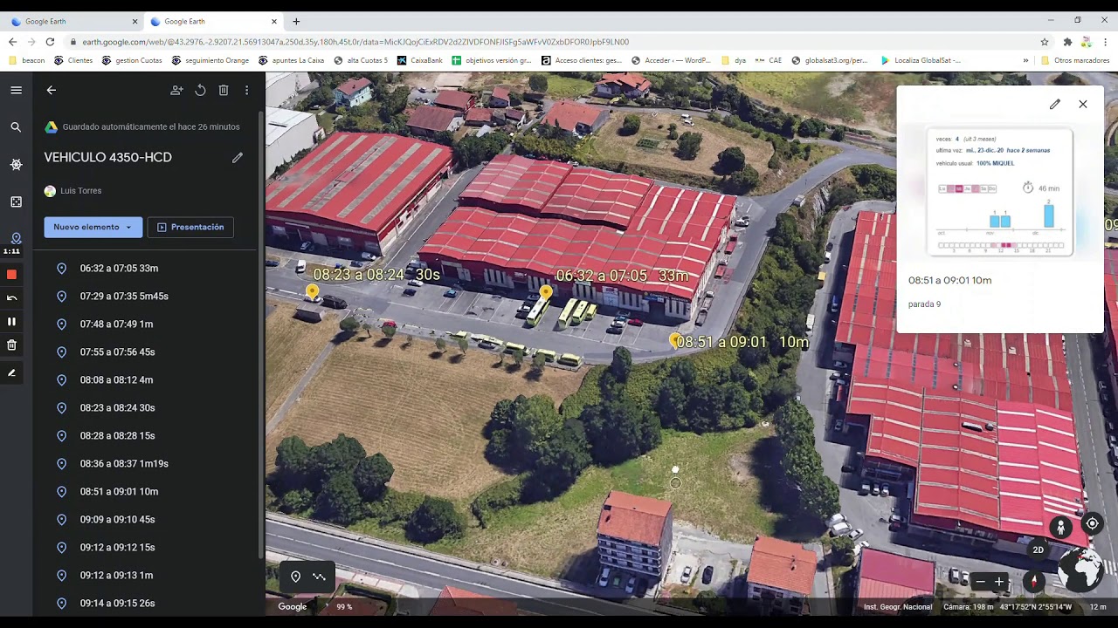Open the Clientes bookmark
This screenshot has width=1118, height=628.
(x=73, y=61)
